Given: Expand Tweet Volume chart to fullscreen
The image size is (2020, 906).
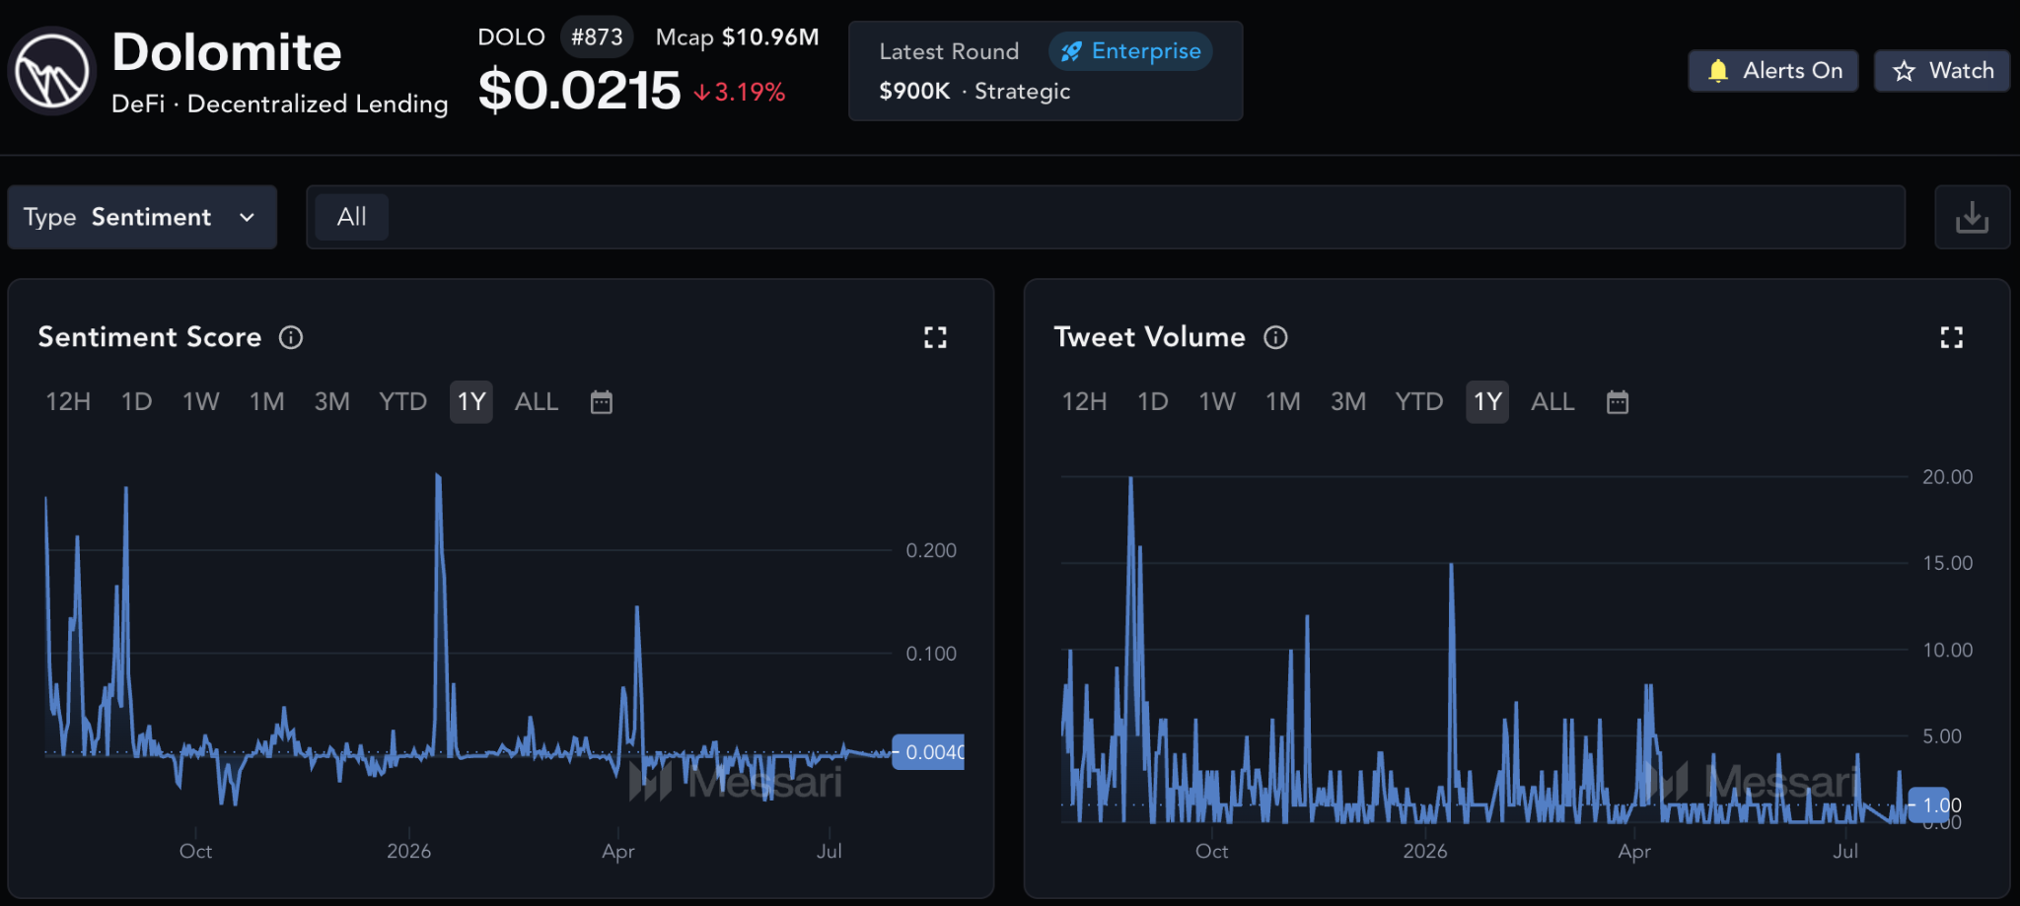Looking at the screenshot, I should point(1951,338).
